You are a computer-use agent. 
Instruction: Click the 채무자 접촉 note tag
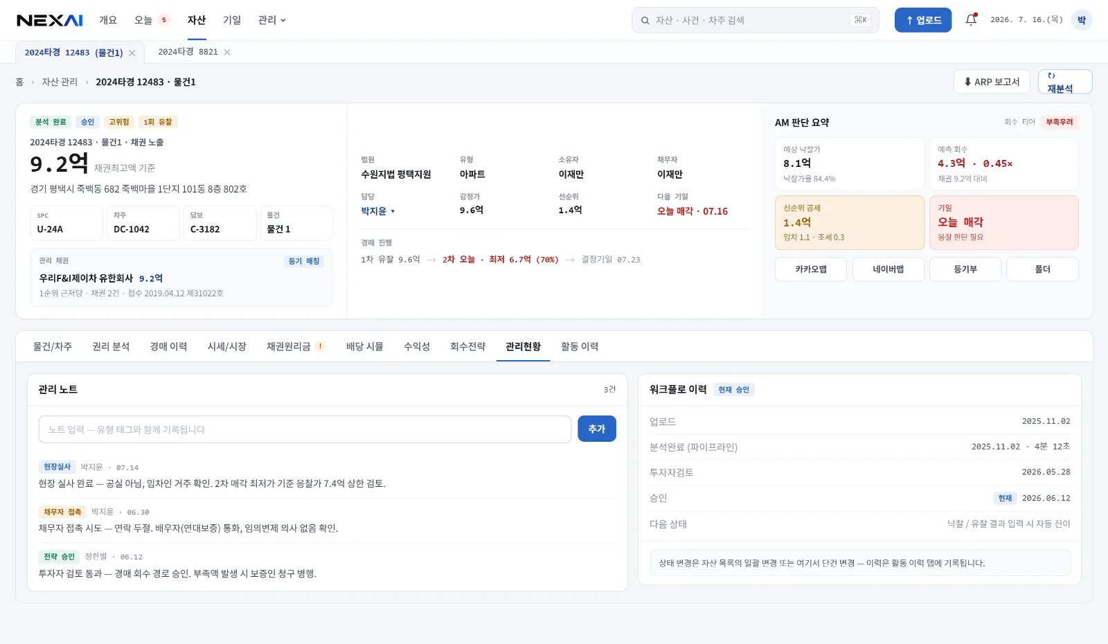(62, 512)
